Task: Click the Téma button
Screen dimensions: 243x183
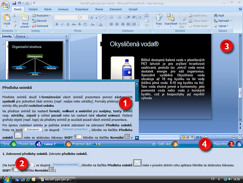Action: 9,144
